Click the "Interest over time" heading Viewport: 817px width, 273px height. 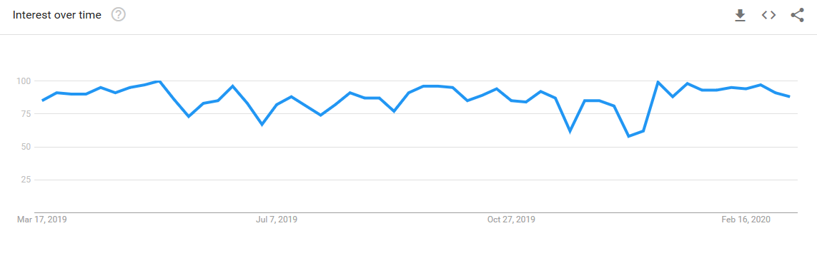pos(56,15)
